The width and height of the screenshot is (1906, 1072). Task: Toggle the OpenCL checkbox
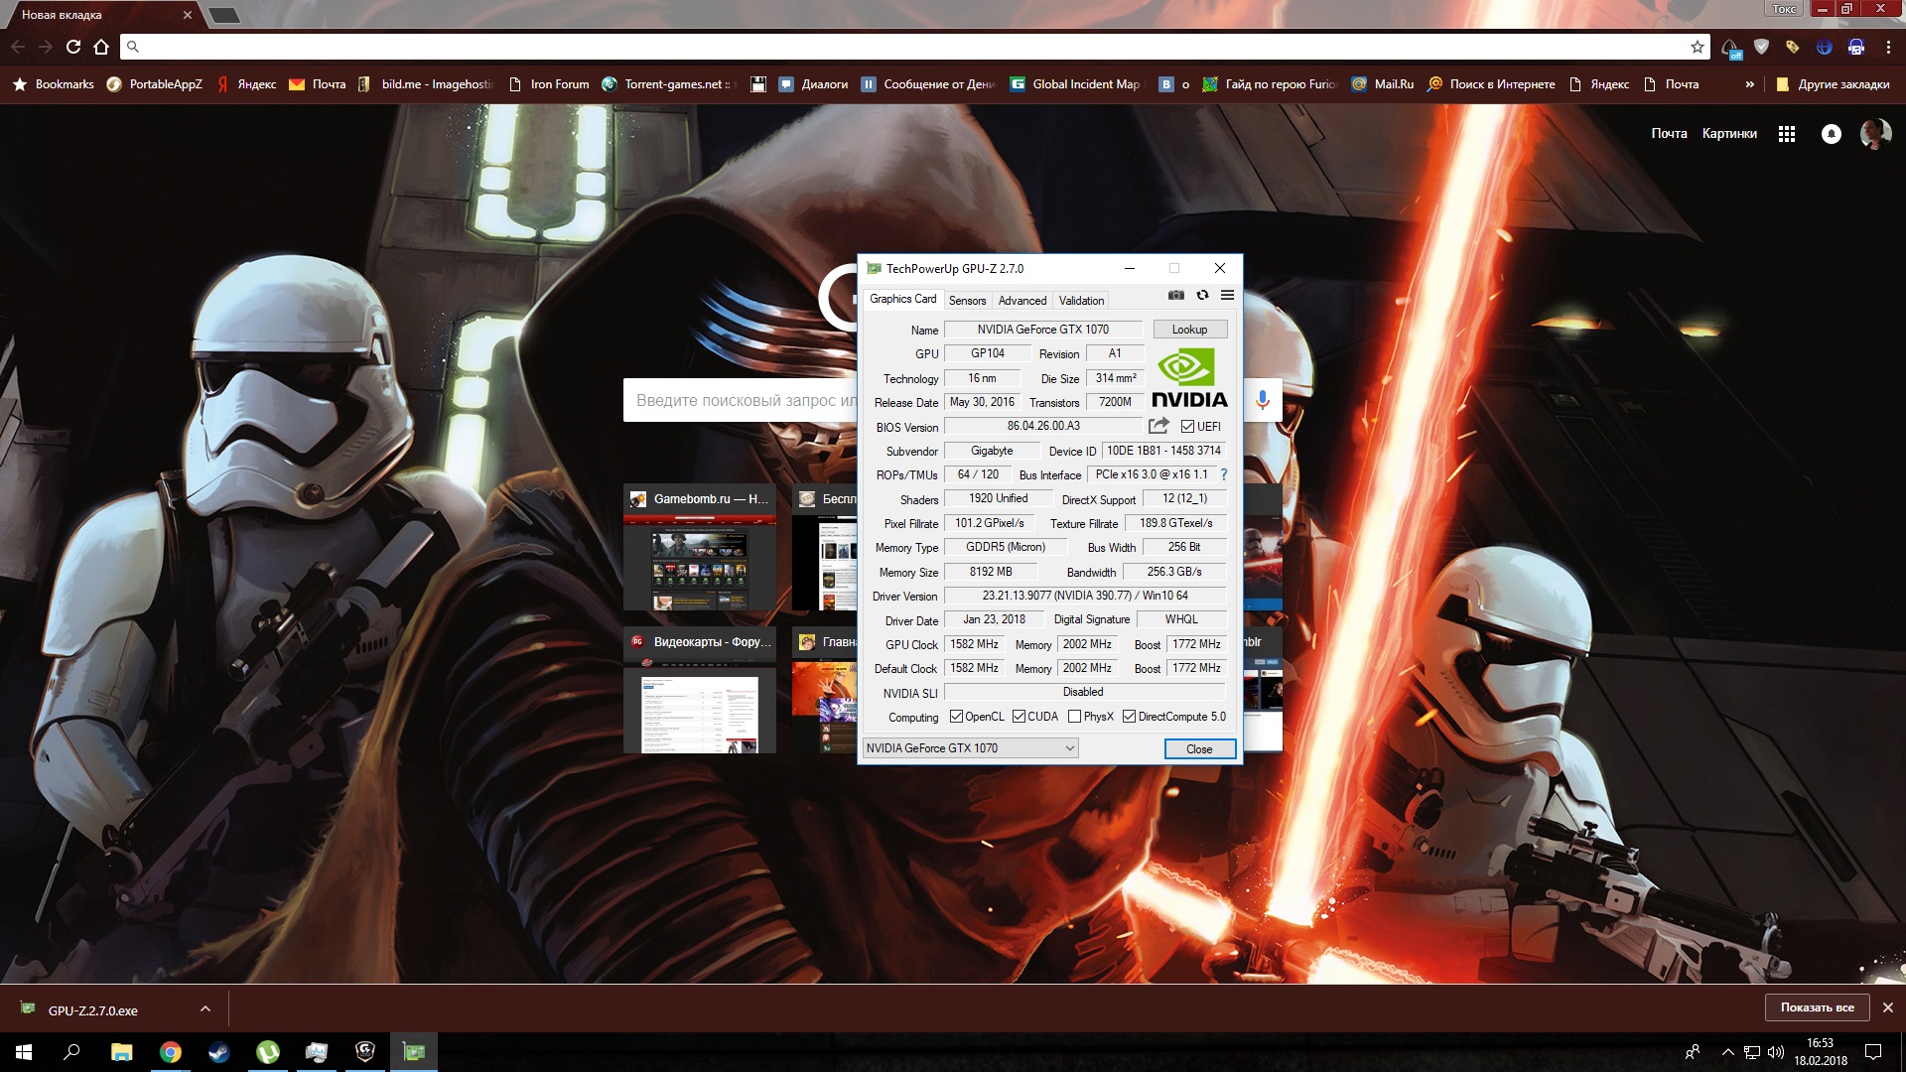[956, 717]
